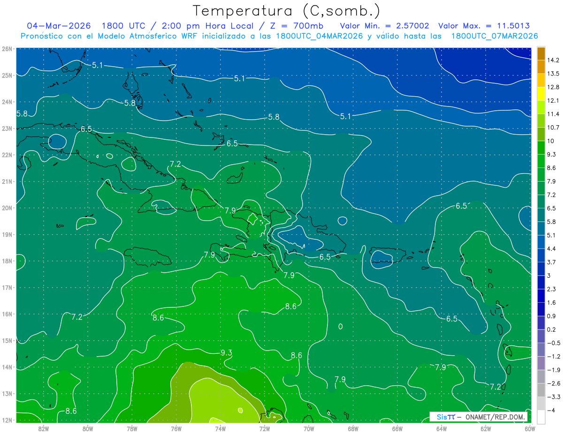
Task: Click the 80W longitude axis label
Action: (88, 428)
